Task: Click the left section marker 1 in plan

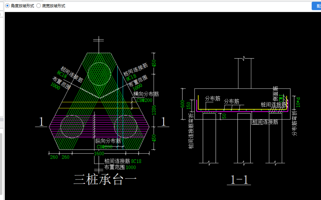Action: pyautogui.click(x=41, y=121)
